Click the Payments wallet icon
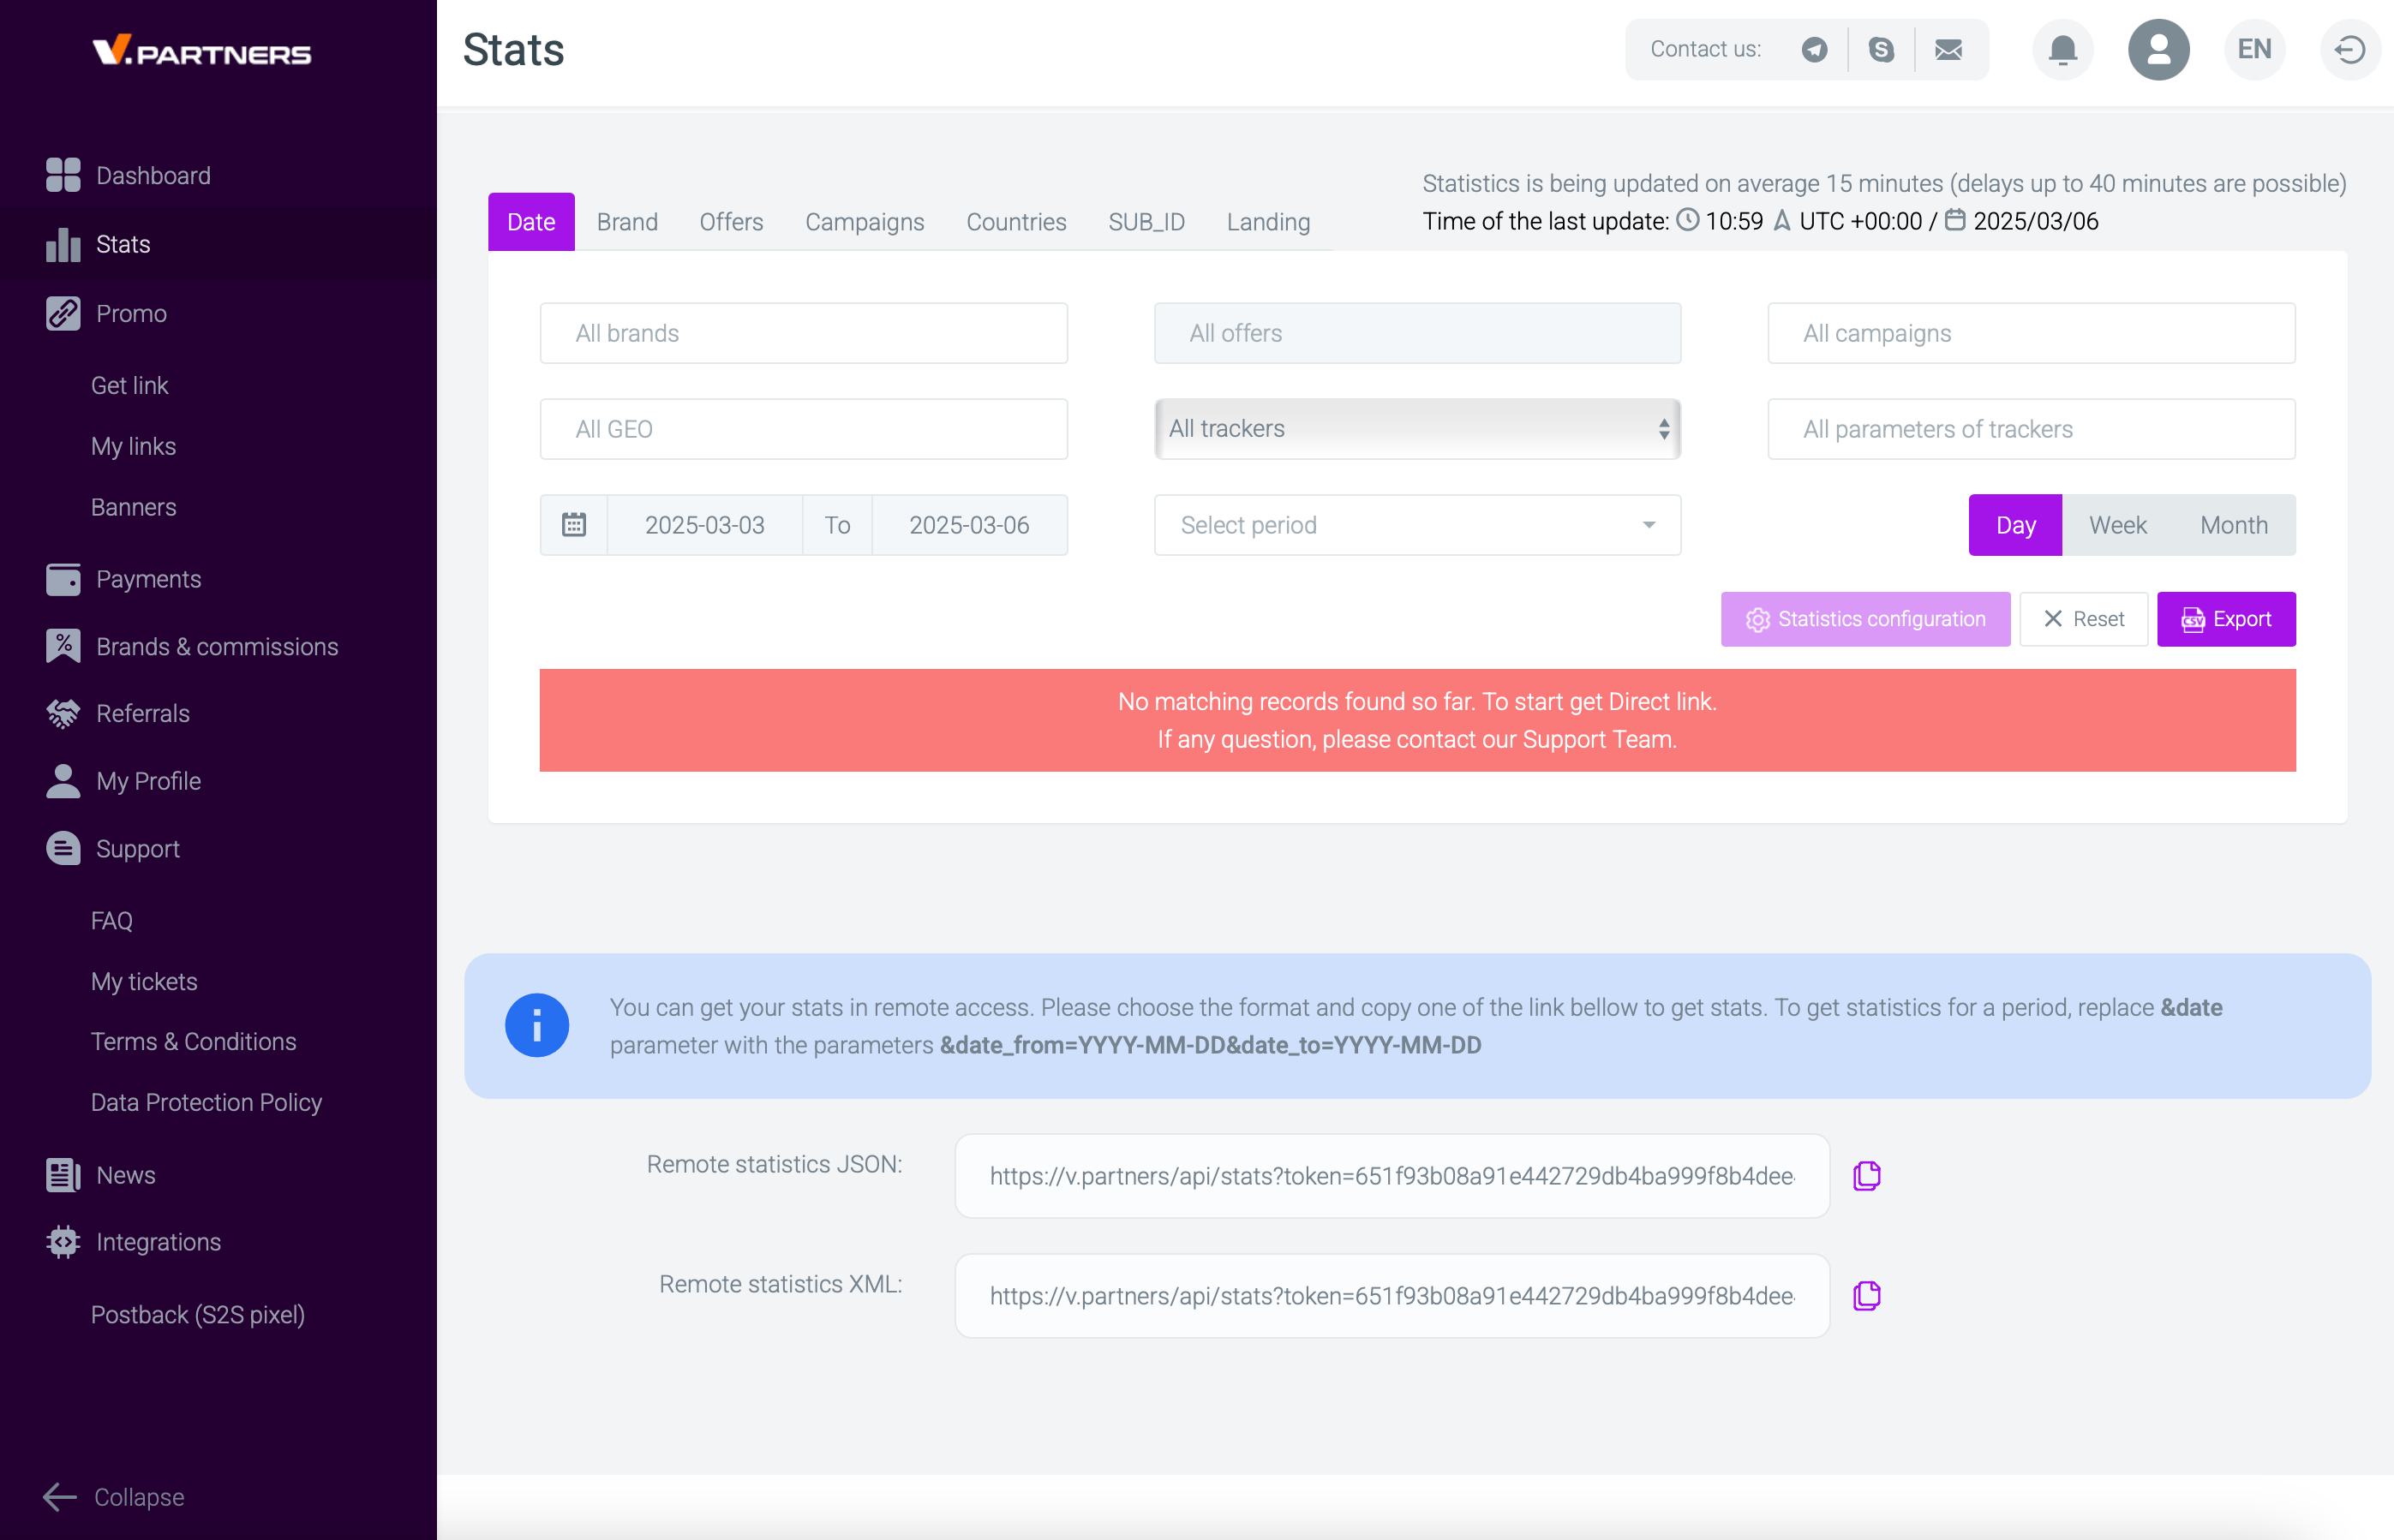The image size is (2394, 1540). pos(63,579)
